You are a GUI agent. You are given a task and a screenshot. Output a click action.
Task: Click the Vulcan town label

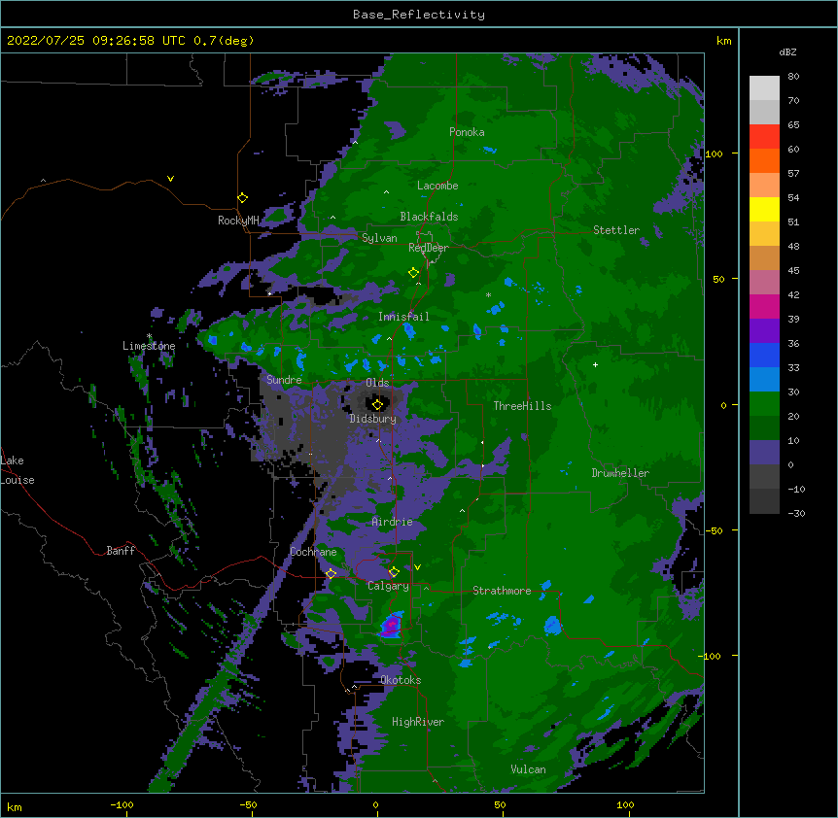tap(528, 769)
